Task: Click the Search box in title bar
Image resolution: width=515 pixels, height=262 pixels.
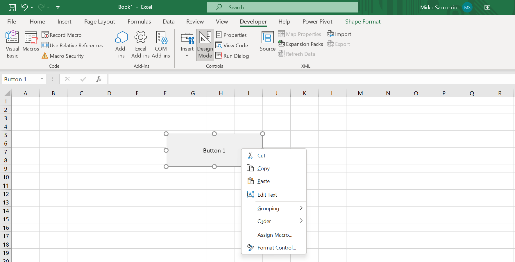Action: point(282,8)
